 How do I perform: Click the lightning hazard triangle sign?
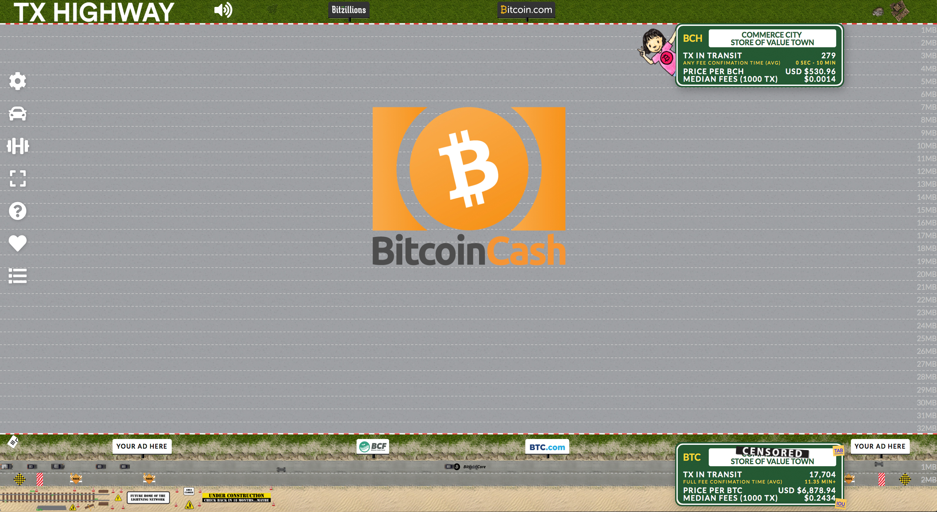tap(118, 498)
